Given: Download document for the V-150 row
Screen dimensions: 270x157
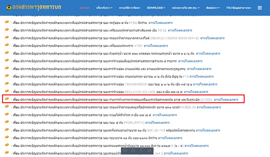Looking at the screenshot, I should pyautogui.click(x=156, y=46).
